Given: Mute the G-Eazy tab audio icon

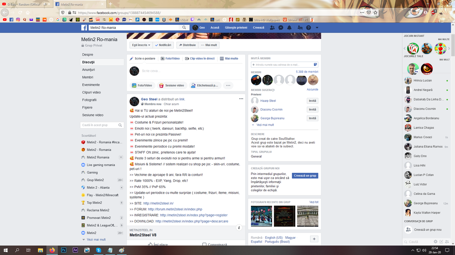Looking at the screenshot, I should [x=44, y=4].
